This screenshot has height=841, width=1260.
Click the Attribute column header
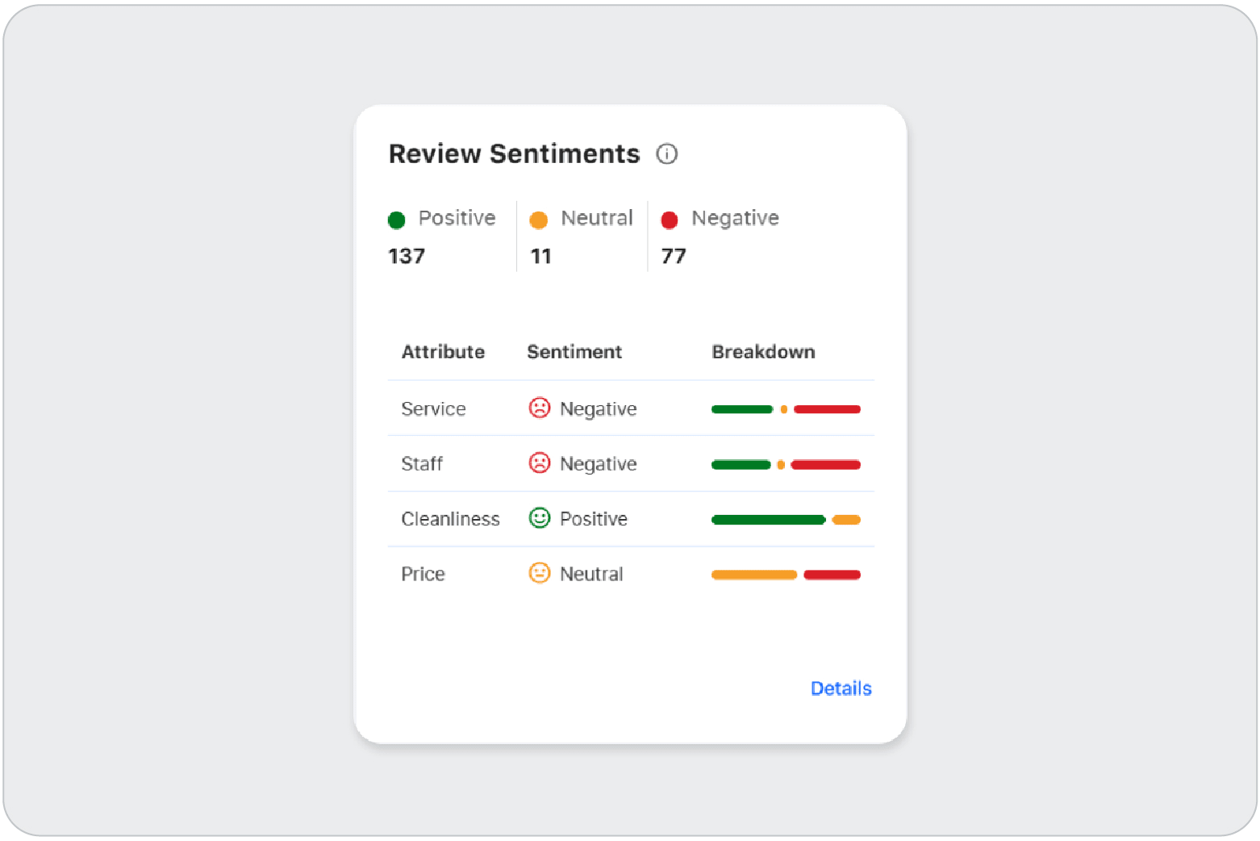[x=443, y=352]
